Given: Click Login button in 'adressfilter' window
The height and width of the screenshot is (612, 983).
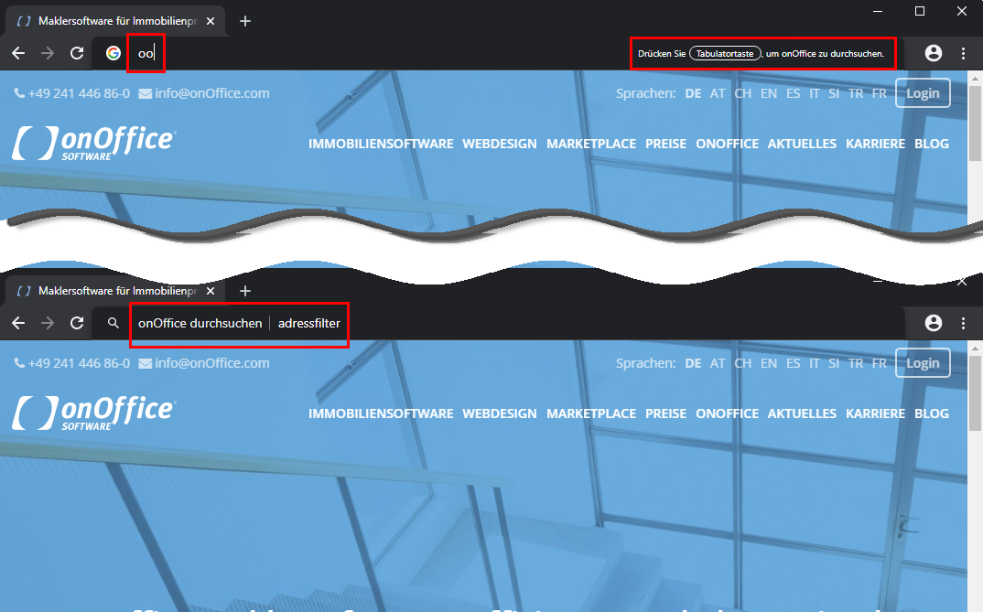Looking at the screenshot, I should click(x=923, y=362).
